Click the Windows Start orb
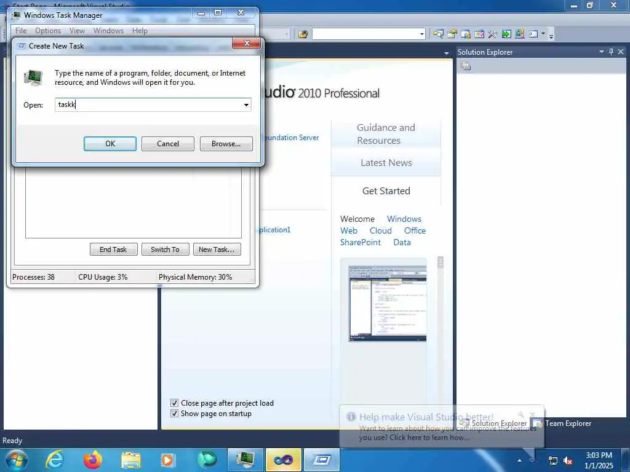This screenshot has width=630, height=472. (x=17, y=460)
